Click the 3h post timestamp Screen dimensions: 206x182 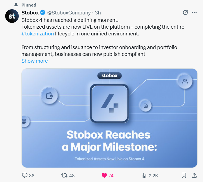(98, 13)
